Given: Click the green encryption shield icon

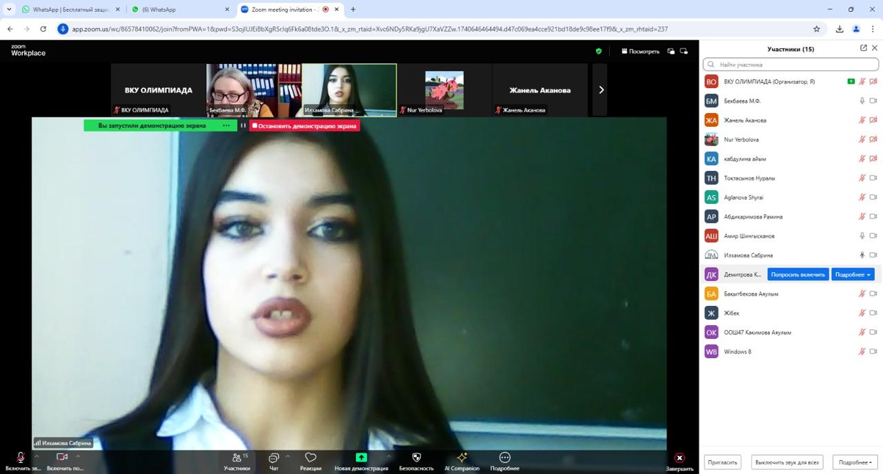Looking at the screenshot, I should 598,51.
